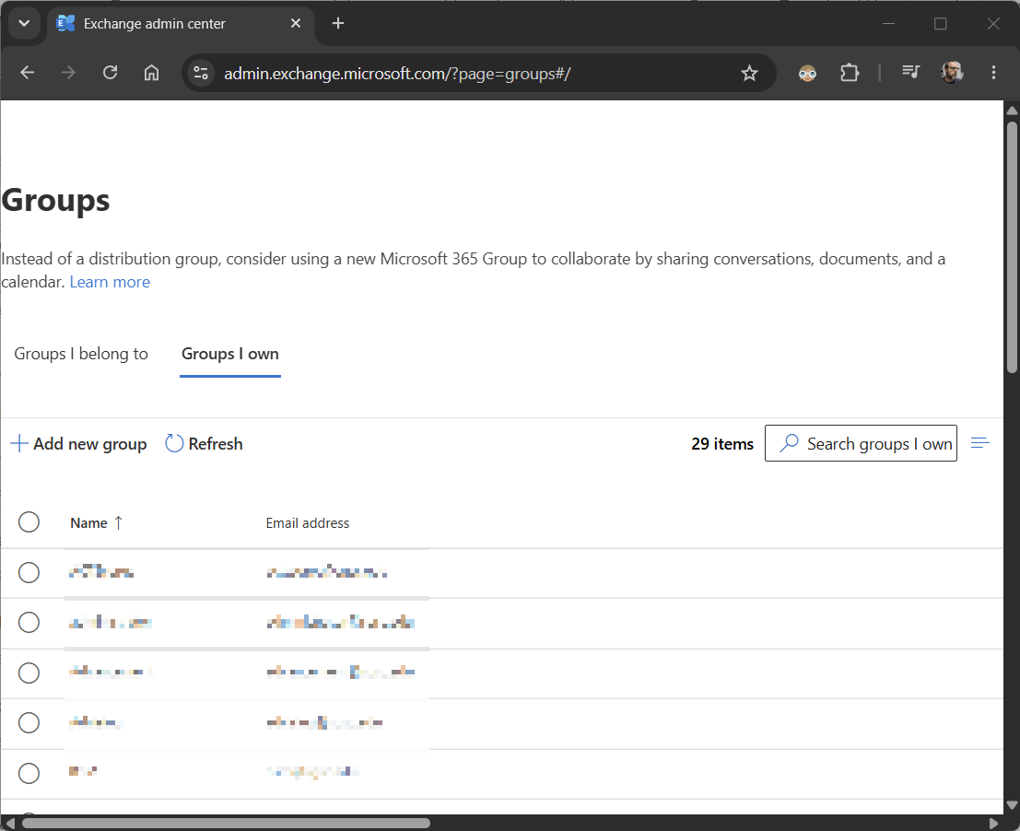Click the '29 items' count text
The image size is (1020, 831).
pyautogui.click(x=722, y=443)
